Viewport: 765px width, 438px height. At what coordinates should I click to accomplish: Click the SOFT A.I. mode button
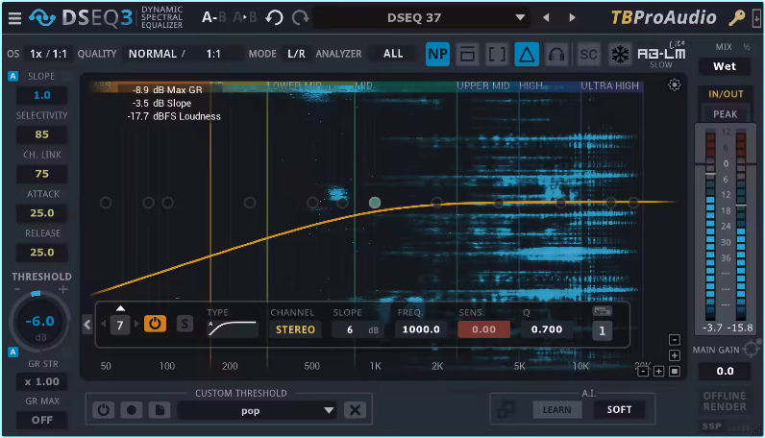tap(619, 410)
